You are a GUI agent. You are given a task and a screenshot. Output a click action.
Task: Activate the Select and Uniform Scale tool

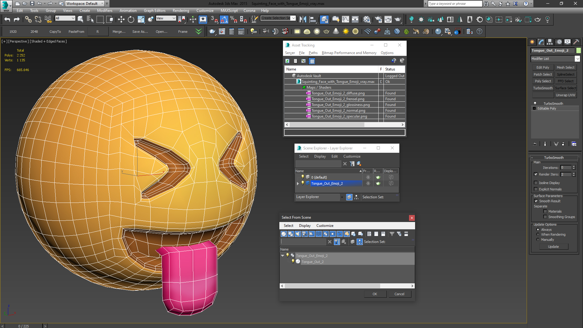(x=141, y=19)
